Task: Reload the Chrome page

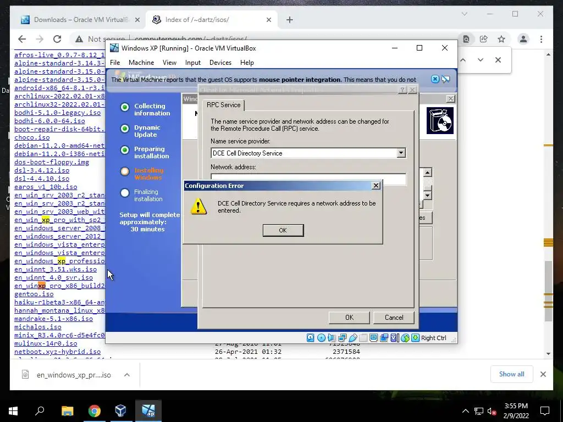Action: [57, 39]
